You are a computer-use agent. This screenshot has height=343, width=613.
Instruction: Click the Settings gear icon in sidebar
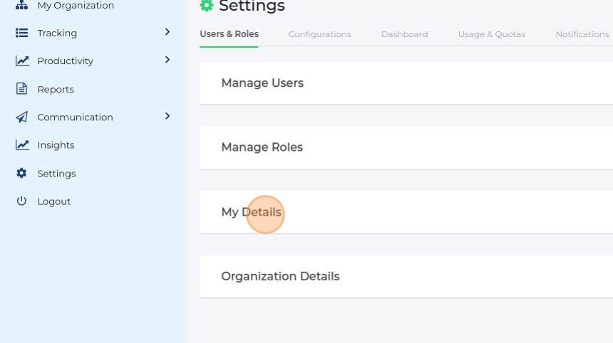click(21, 174)
